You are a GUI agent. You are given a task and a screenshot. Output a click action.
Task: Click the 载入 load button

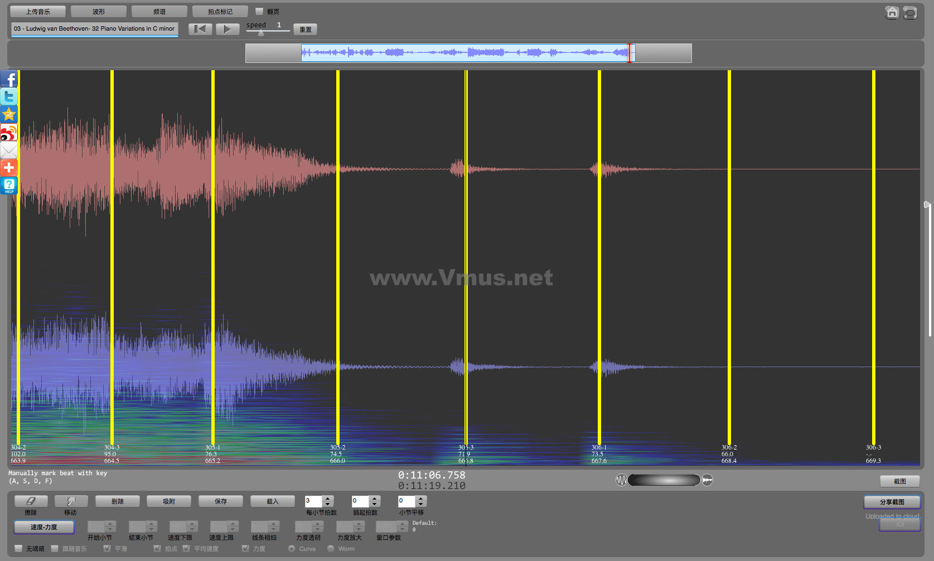273,501
